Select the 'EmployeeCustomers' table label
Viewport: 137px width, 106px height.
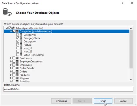click(31, 62)
